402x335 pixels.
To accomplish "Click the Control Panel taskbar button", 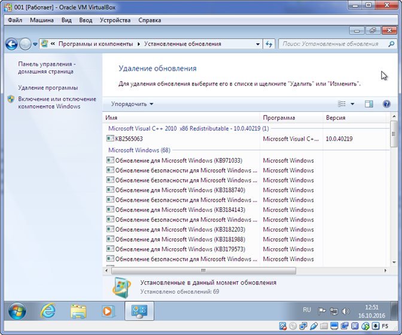I will coord(139,310).
